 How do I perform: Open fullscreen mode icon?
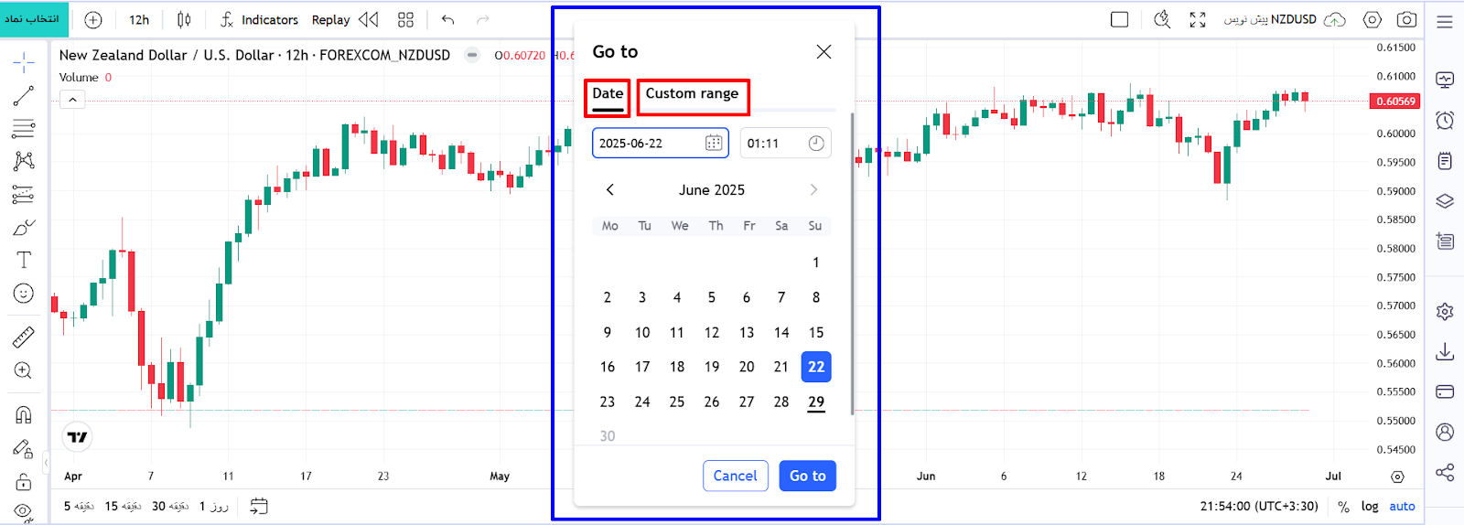tap(1198, 19)
